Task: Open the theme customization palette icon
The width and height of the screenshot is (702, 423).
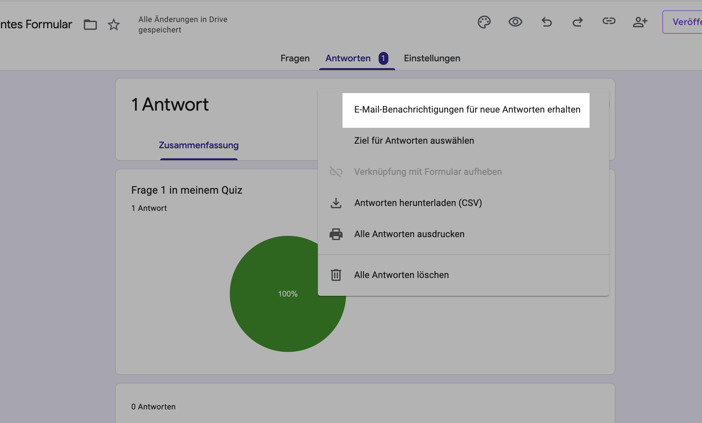Action: coord(484,22)
